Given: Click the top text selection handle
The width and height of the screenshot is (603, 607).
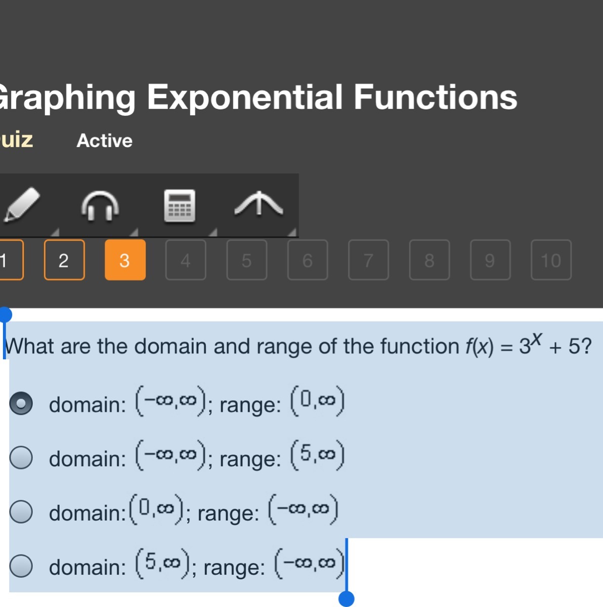Looking at the screenshot, I should pyautogui.click(x=5, y=315).
